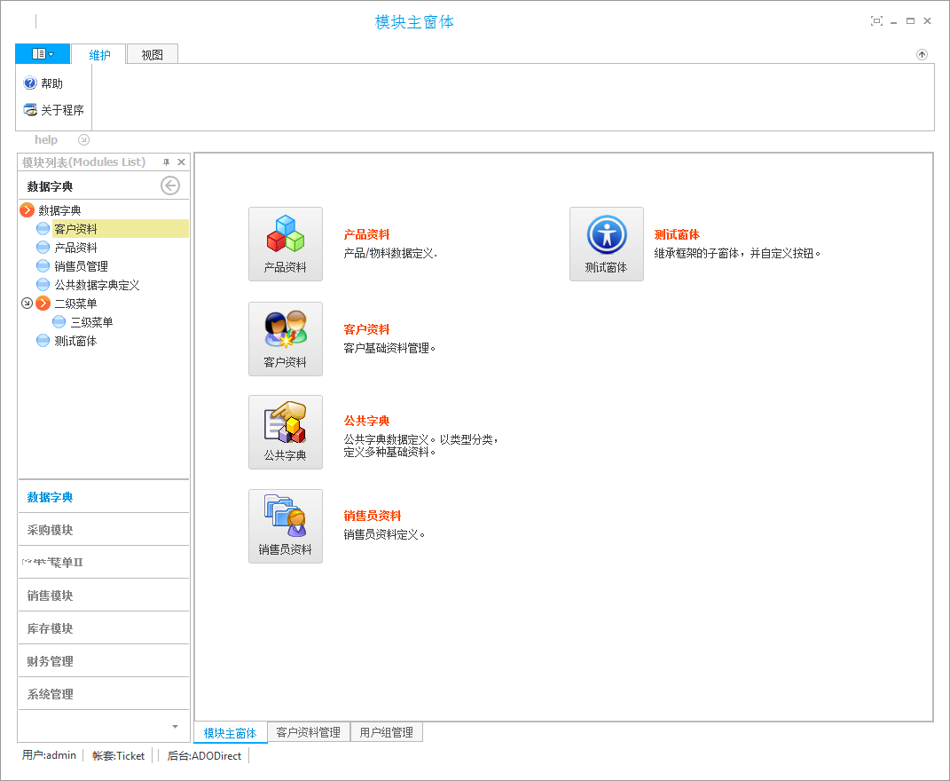Open the 系统管理 navigation group
Viewport: 950px width, 781px height.
click(x=104, y=694)
